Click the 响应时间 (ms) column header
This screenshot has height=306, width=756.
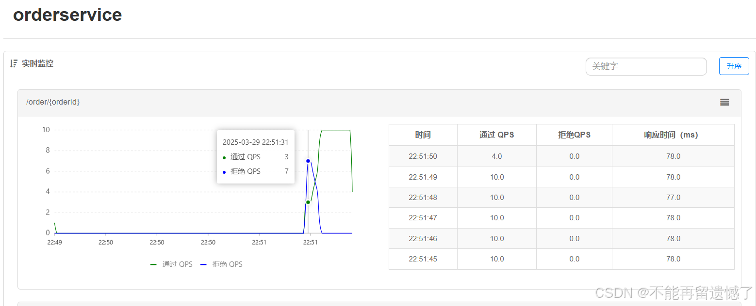pyautogui.click(x=673, y=135)
